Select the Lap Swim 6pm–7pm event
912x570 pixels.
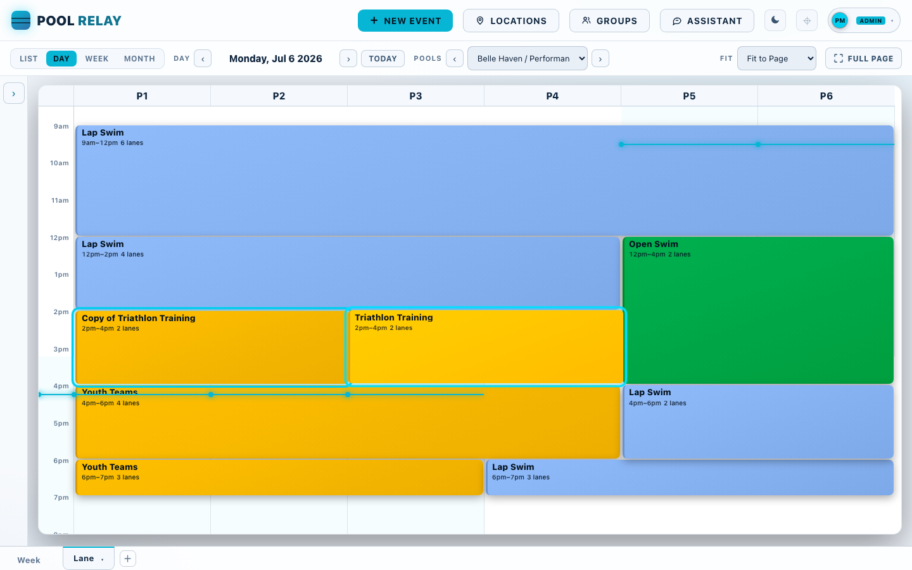(690, 478)
